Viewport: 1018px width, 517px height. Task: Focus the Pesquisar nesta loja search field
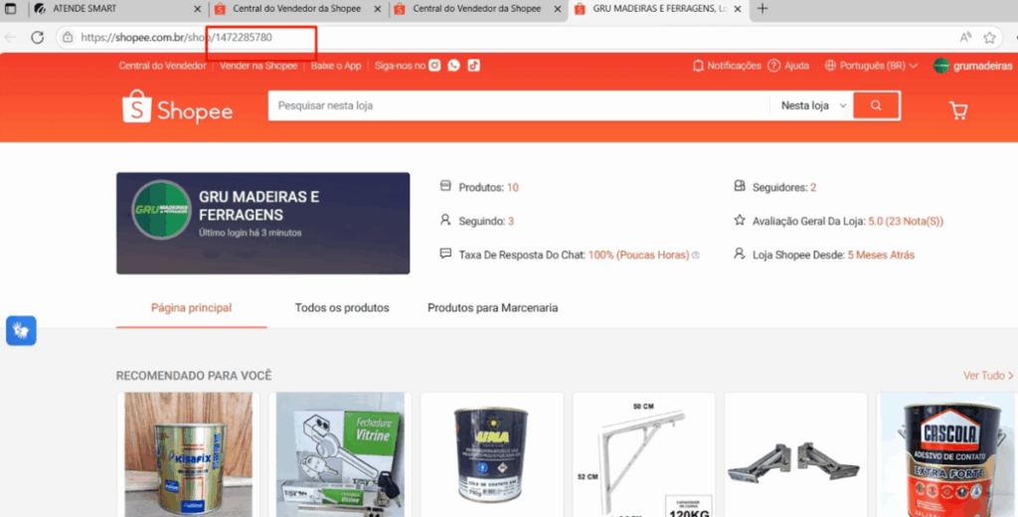(x=519, y=105)
